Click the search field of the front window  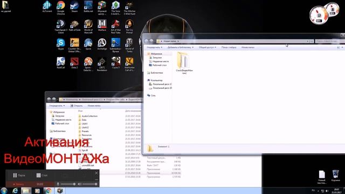pos(330,41)
